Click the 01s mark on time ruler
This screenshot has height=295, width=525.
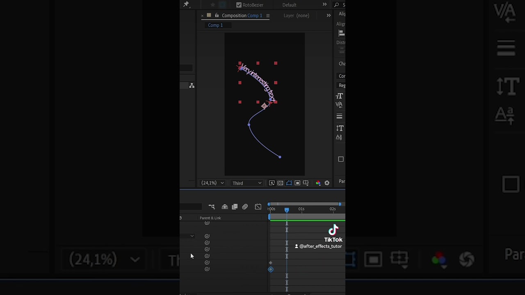coord(301,209)
